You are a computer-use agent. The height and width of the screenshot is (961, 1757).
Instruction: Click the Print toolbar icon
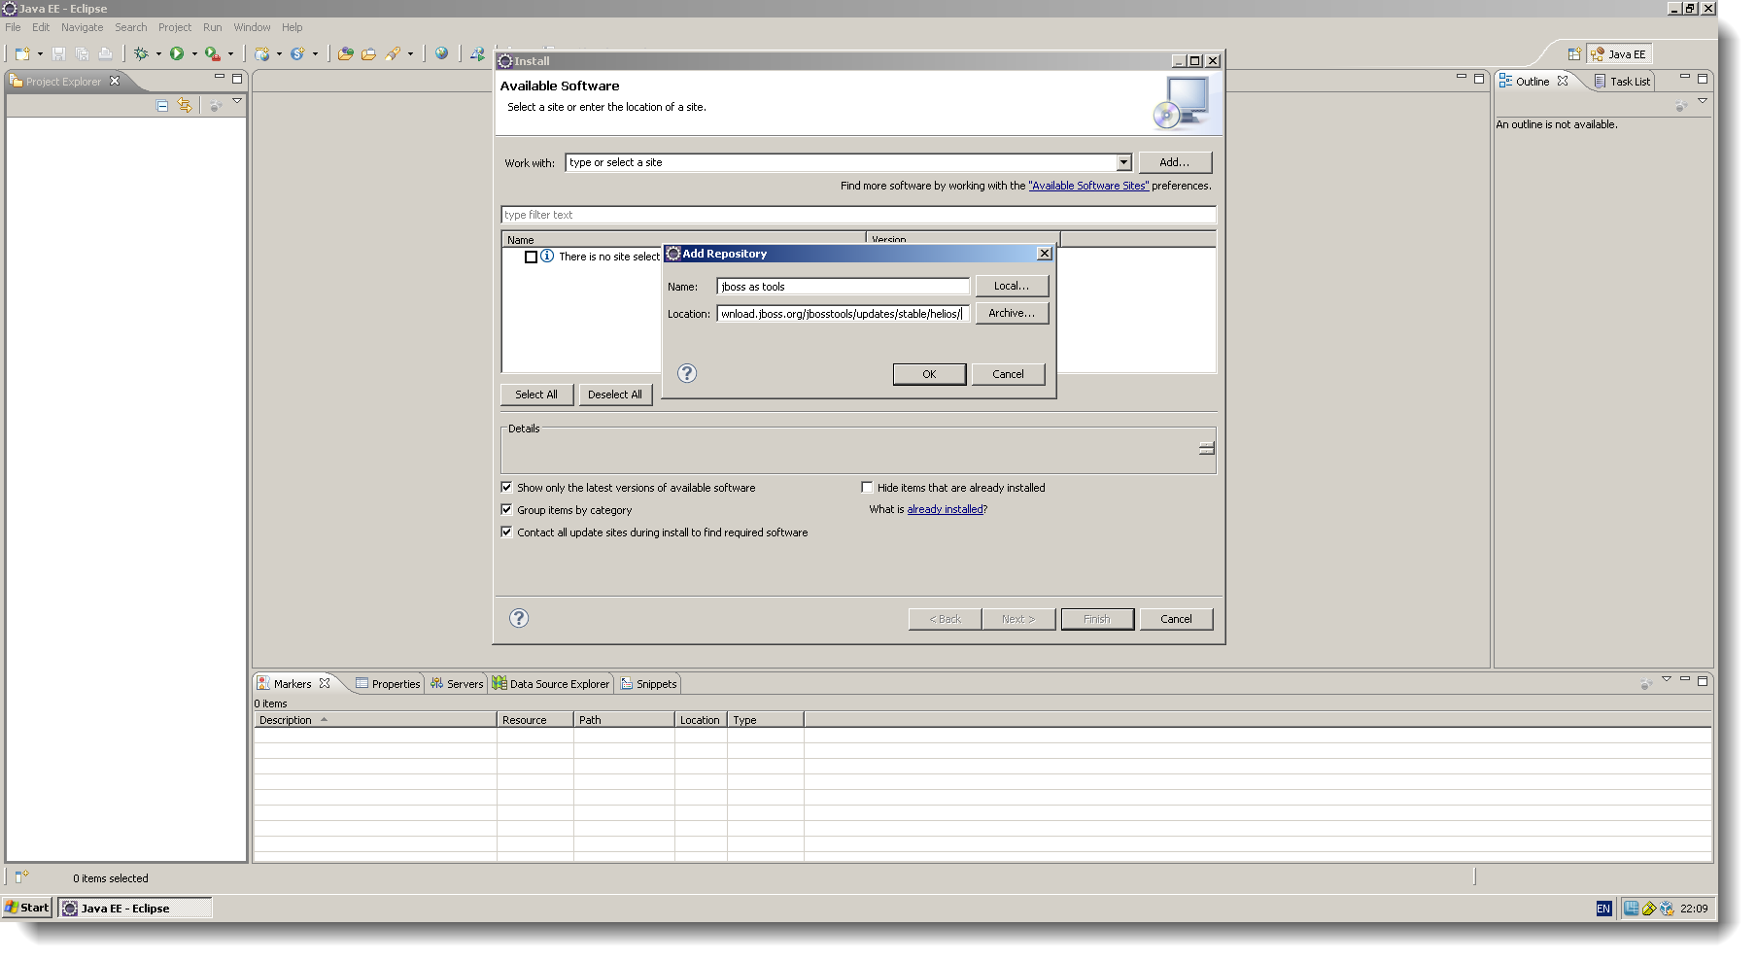[x=105, y=53]
